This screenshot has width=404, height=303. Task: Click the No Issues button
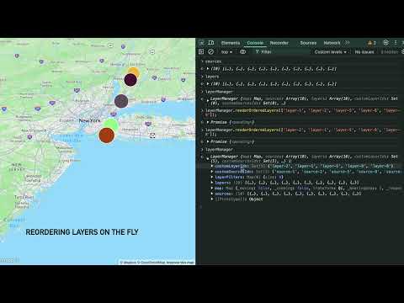coord(364,52)
